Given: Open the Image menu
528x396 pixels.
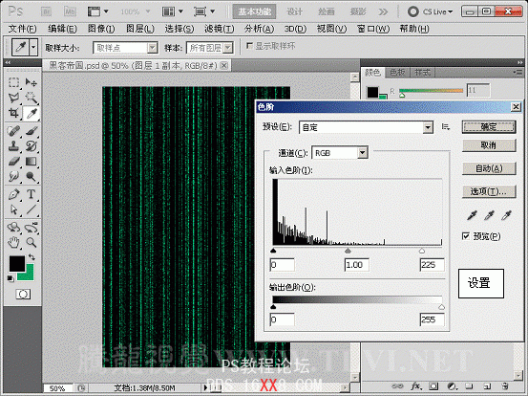Looking at the screenshot, I should (x=101, y=29).
